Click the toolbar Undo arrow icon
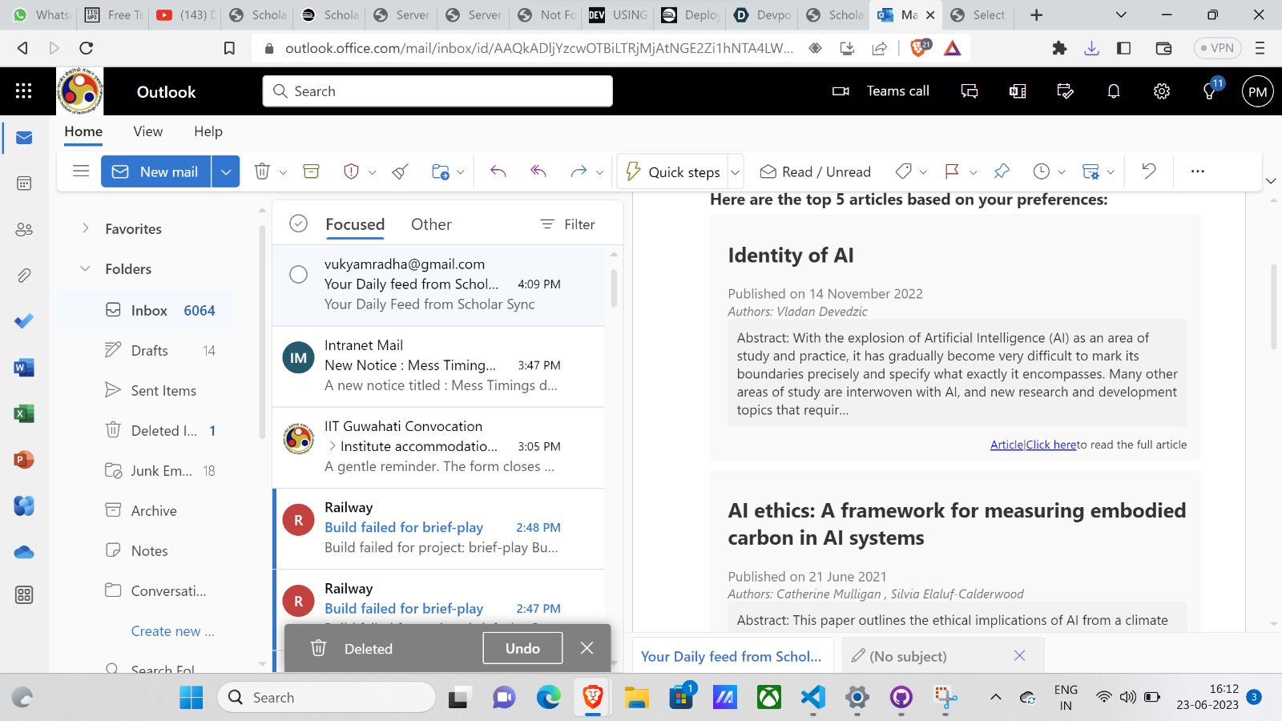 1149,171
